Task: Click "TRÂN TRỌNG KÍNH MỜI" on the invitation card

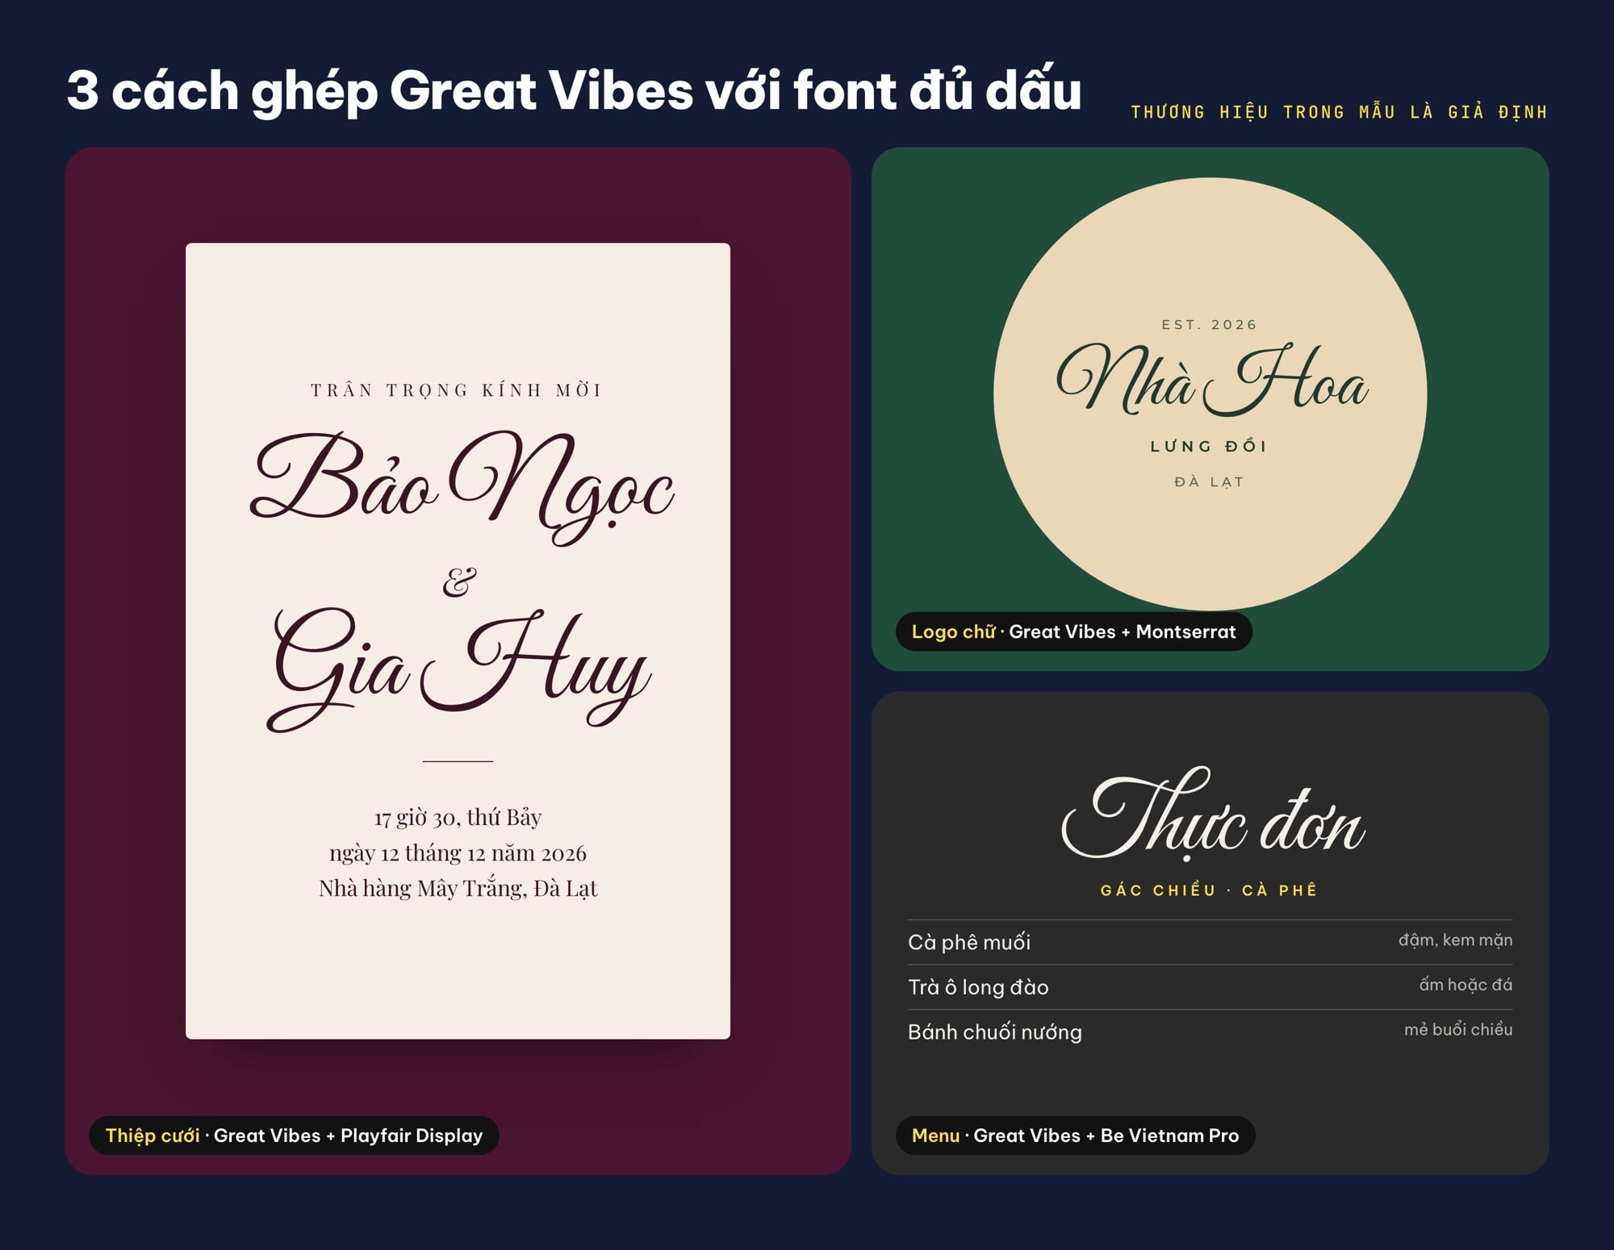Action: coord(457,390)
